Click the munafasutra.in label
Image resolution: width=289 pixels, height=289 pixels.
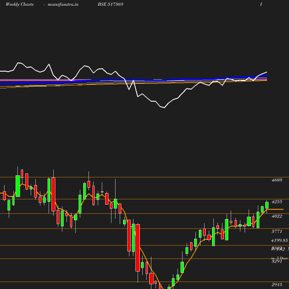[63, 4]
